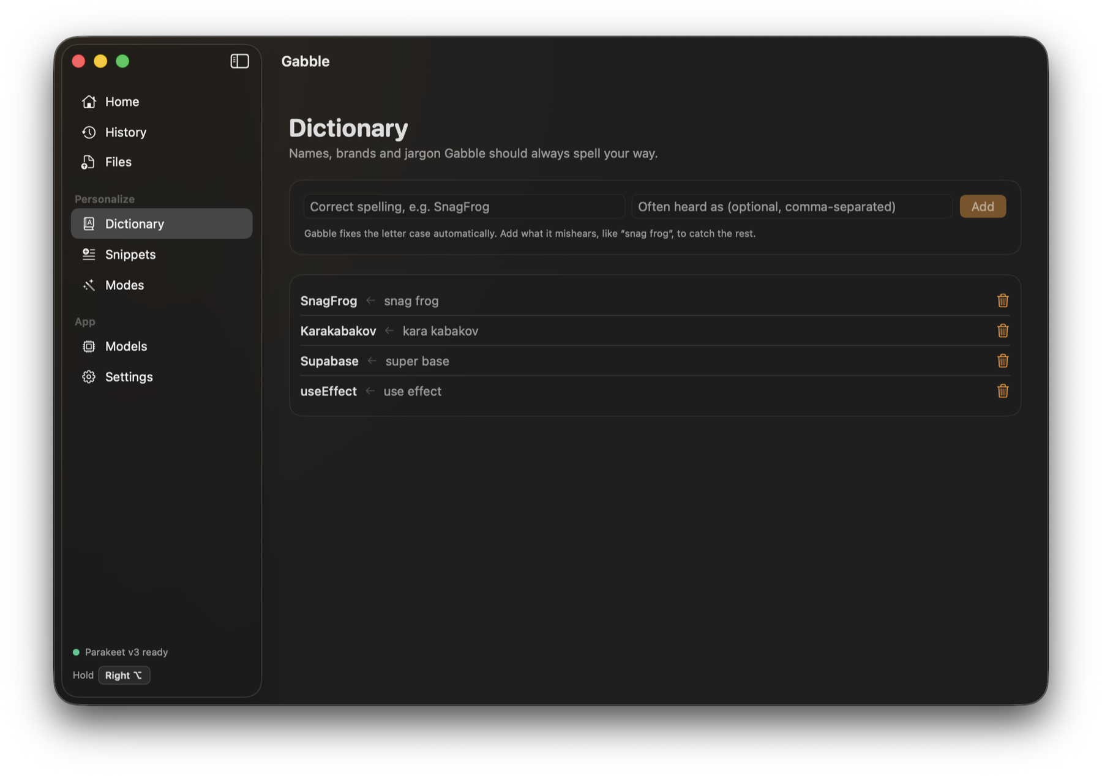Open Modes in the sidebar
The height and width of the screenshot is (776, 1102).
tap(162, 285)
